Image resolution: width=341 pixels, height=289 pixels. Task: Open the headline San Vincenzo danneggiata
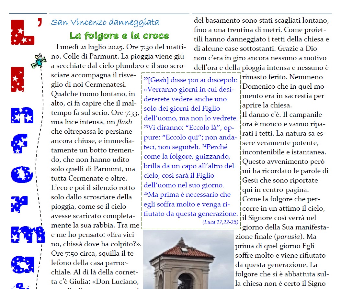(105, 22)
